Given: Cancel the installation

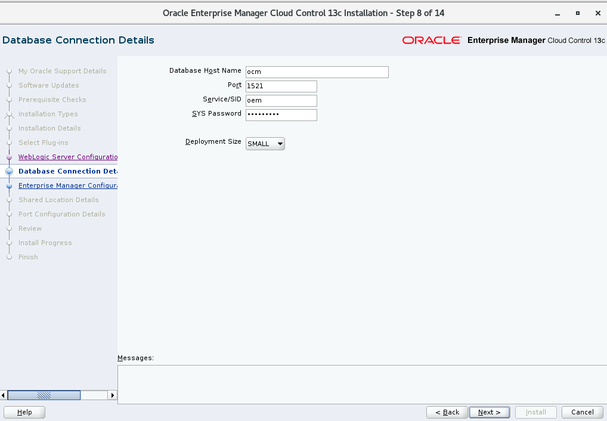Looking at the screenshot, I should click(582, 412).
